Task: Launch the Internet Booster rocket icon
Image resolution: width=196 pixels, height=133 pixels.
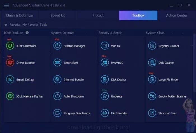Action: (57, 79)
